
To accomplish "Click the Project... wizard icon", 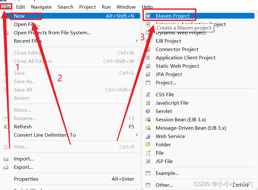I will coord(148,82).
